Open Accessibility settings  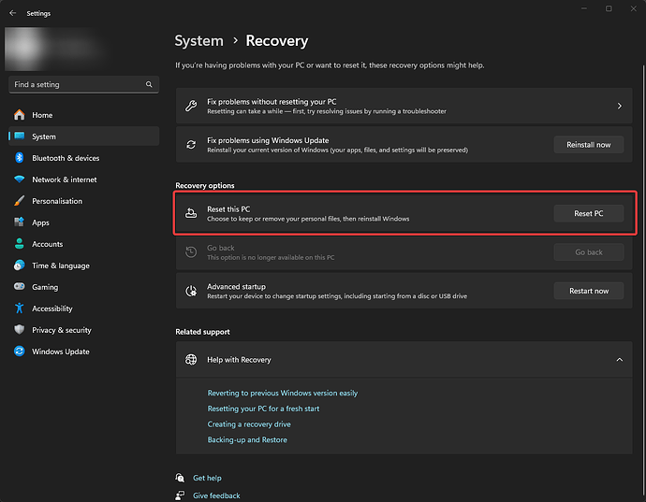click(x=83, y=308)
